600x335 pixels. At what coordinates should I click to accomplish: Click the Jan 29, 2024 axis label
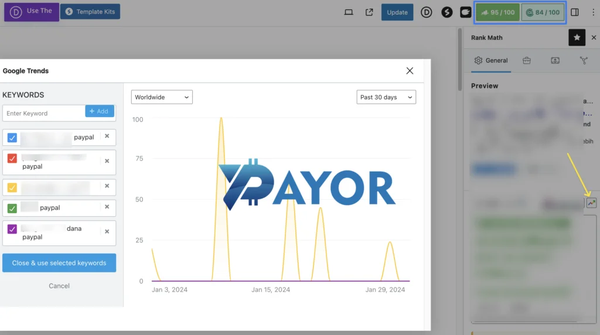point(385,289)
